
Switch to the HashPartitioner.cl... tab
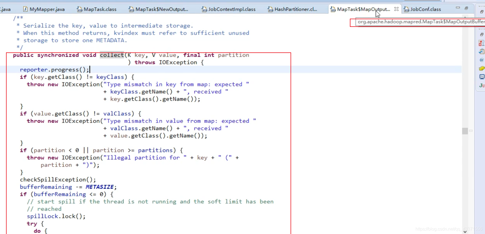[292, 9]
